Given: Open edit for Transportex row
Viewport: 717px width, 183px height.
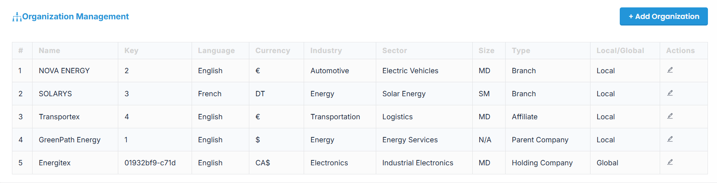Looking at the screenshot, I should pos(670,116).
